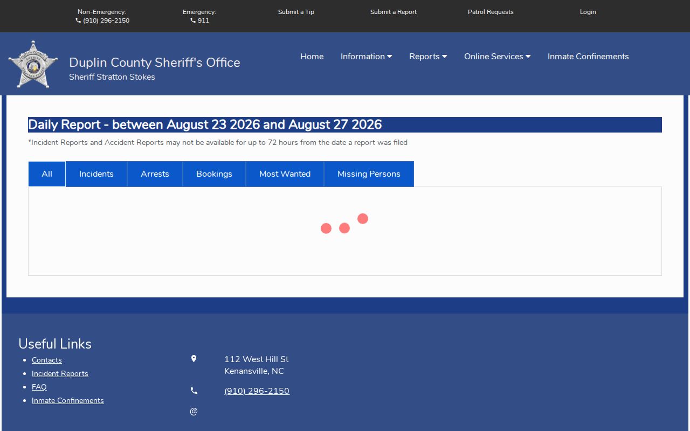
Task: Click the footer telephone icon
Action: 194,391
